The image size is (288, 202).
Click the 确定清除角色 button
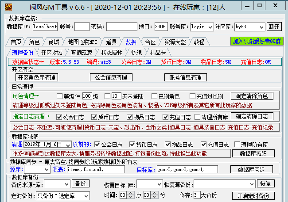point(252,96)
